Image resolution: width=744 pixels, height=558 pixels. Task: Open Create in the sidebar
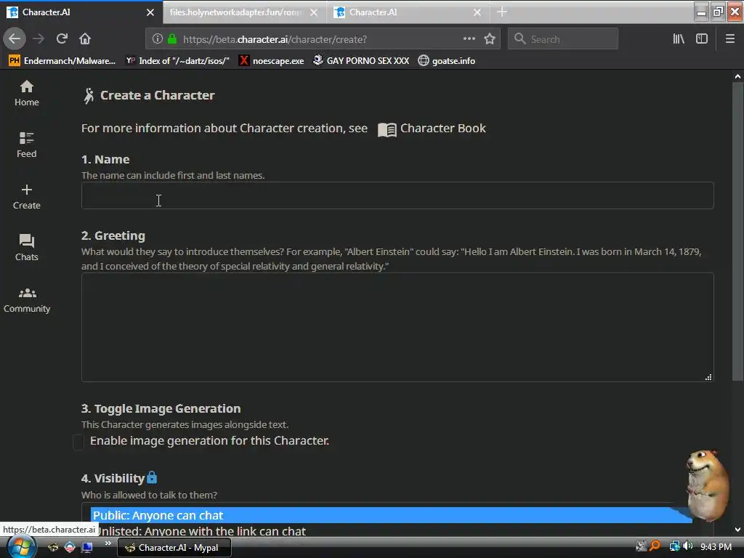(27, 196)
